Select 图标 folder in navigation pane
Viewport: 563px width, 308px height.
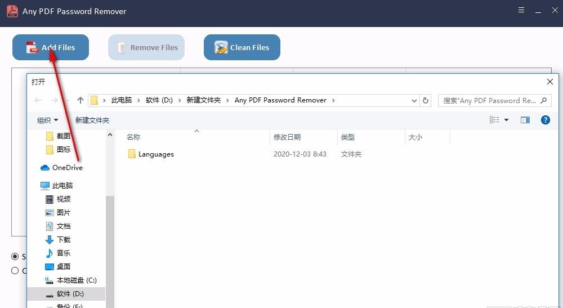coord(63,149)
